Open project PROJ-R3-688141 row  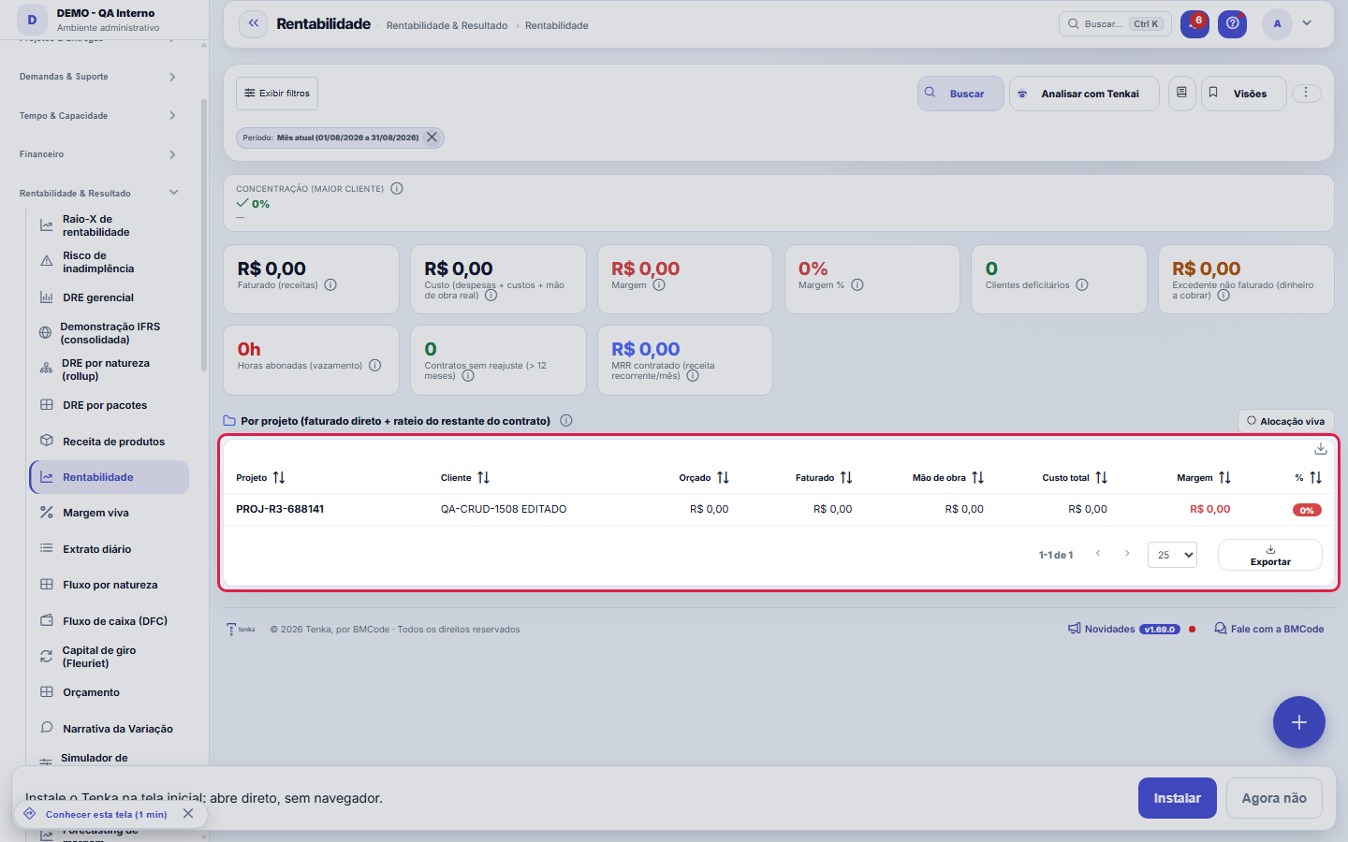tap(779, 510)
